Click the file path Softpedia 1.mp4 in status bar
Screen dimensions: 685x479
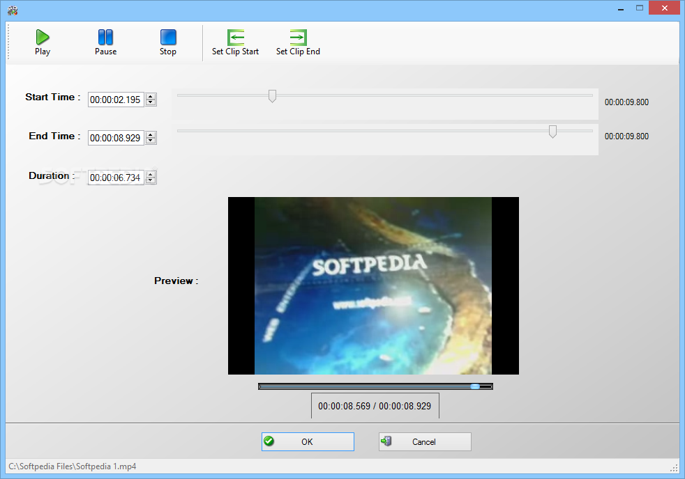[73, 466]
